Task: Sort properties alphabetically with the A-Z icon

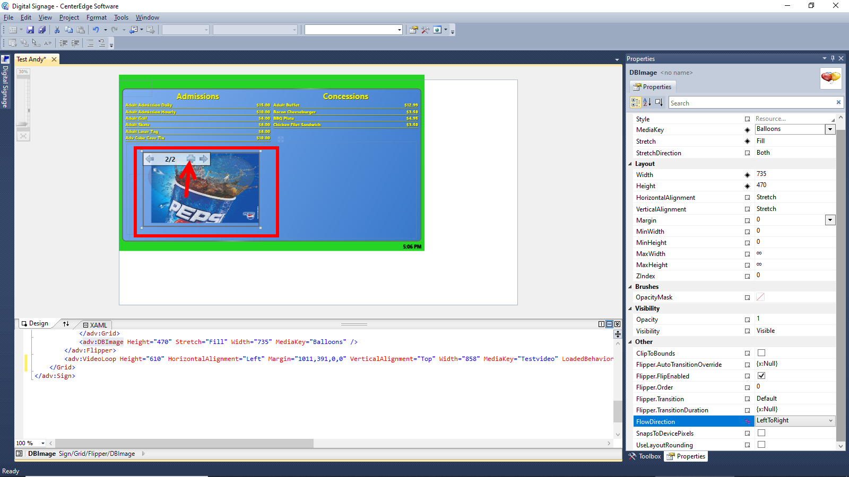Action: click(x=647, y=102)
